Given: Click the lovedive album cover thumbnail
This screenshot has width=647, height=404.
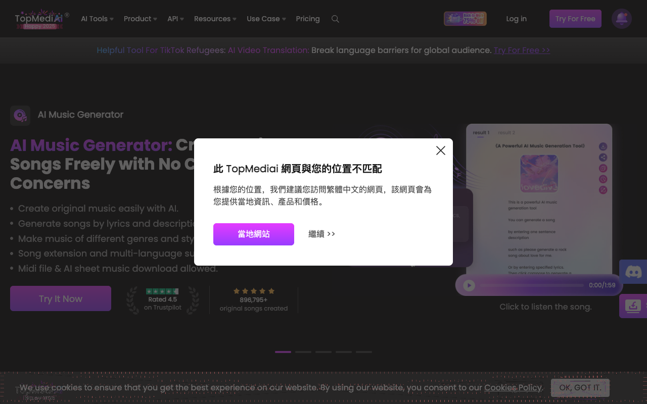Looking at the screenshot, I should pos(539,174).
